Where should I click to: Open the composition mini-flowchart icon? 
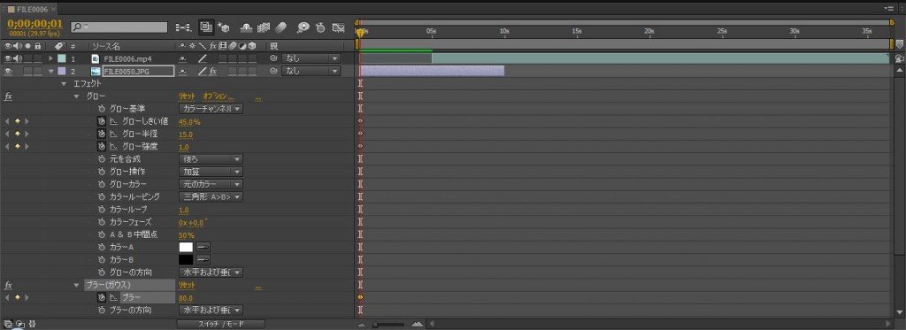(184, 27)
